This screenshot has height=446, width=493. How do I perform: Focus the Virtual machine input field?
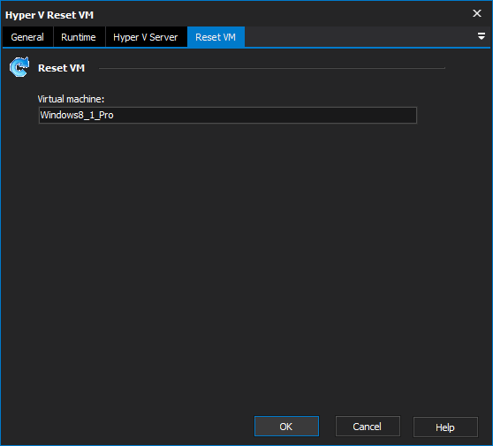pyautogui.click(x=228, y=115)
